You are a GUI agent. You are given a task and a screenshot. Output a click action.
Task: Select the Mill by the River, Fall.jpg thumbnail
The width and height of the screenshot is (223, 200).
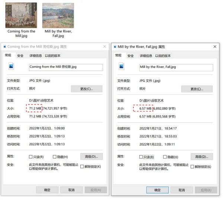58,15
